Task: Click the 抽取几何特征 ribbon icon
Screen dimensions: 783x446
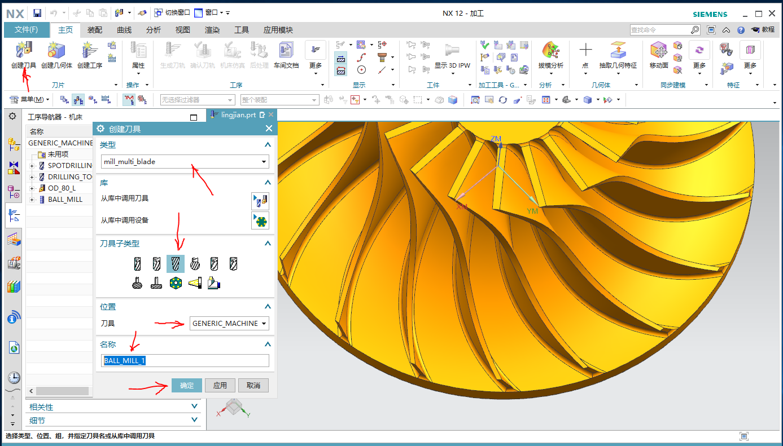Action: click(x=618, y=55)
